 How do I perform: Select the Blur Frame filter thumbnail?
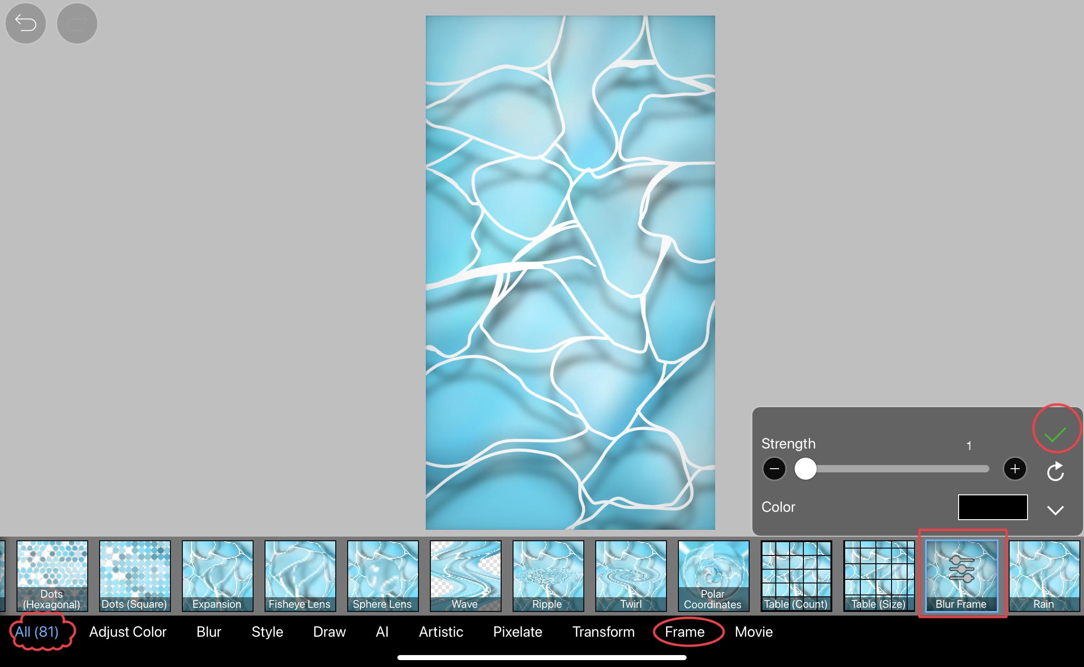(x=961, y=576)
